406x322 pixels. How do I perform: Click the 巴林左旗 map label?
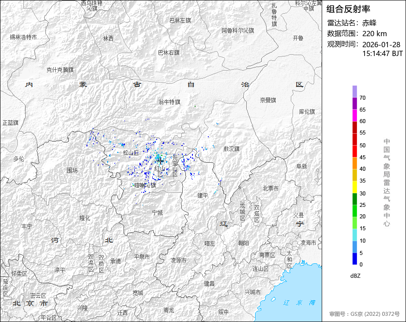[x=180, y=20]
